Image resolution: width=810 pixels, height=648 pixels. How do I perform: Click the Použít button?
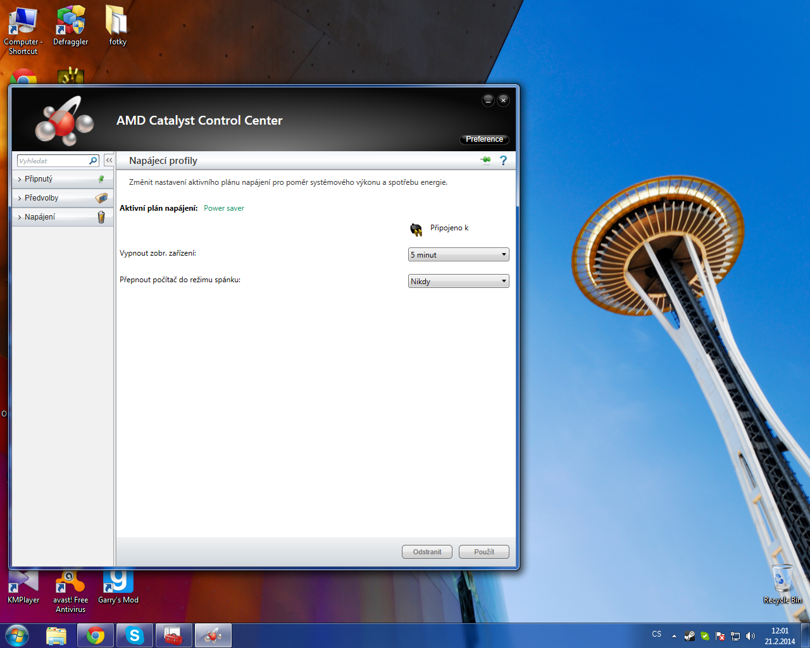(x=483, y=552)
